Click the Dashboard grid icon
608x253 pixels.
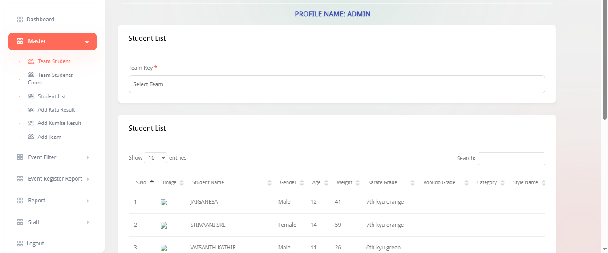20,20
